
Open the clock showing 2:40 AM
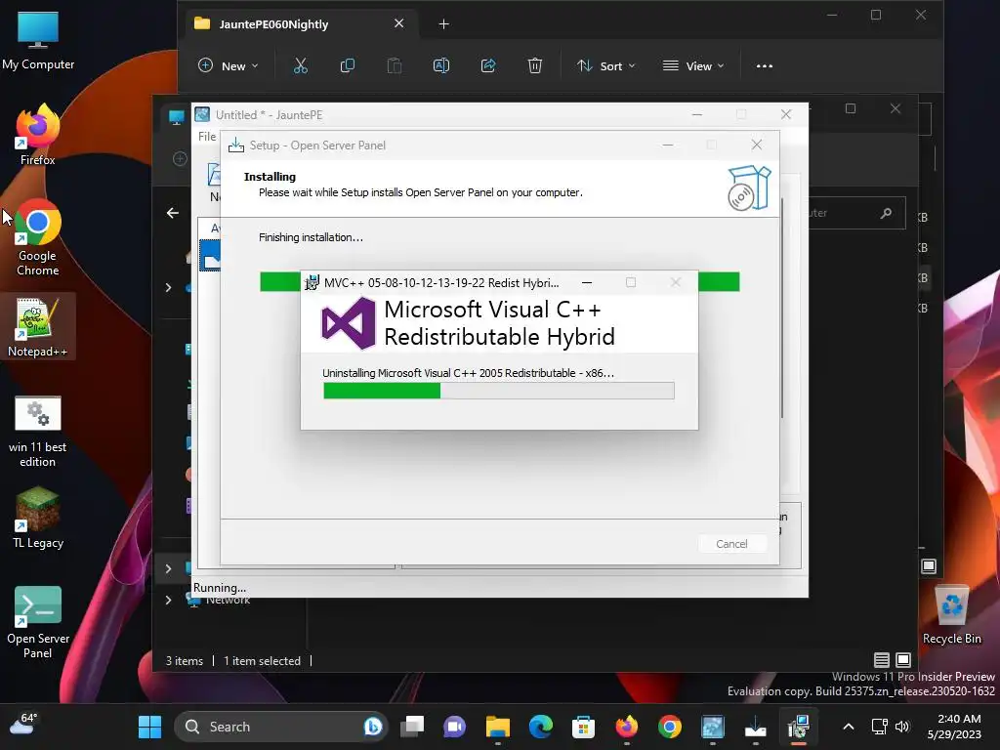[955, 727]
